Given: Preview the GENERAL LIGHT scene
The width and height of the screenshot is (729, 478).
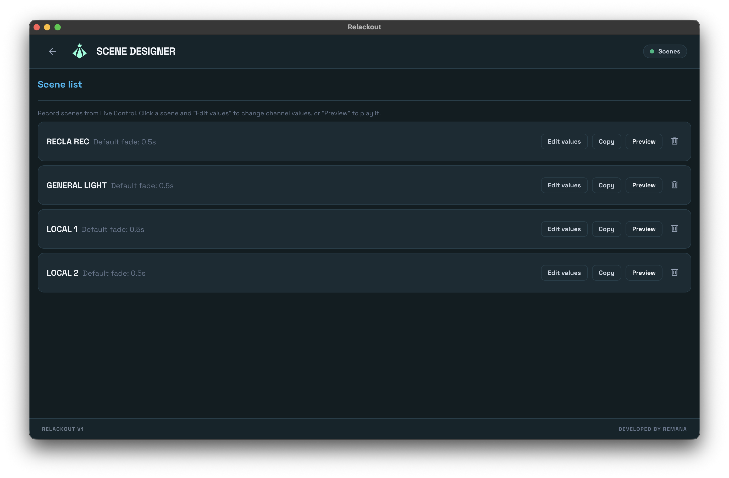Looking at the screenshot, I should click(x=644, y=185).
